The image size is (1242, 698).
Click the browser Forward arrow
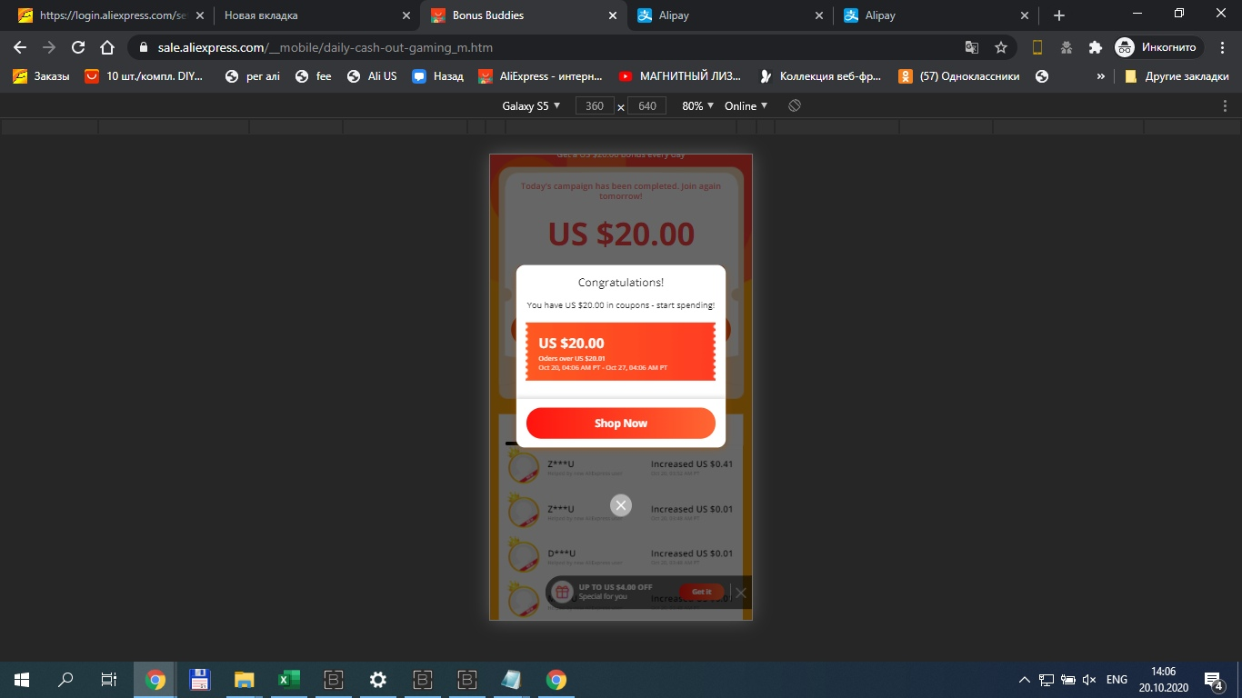(x=49, y=47)
